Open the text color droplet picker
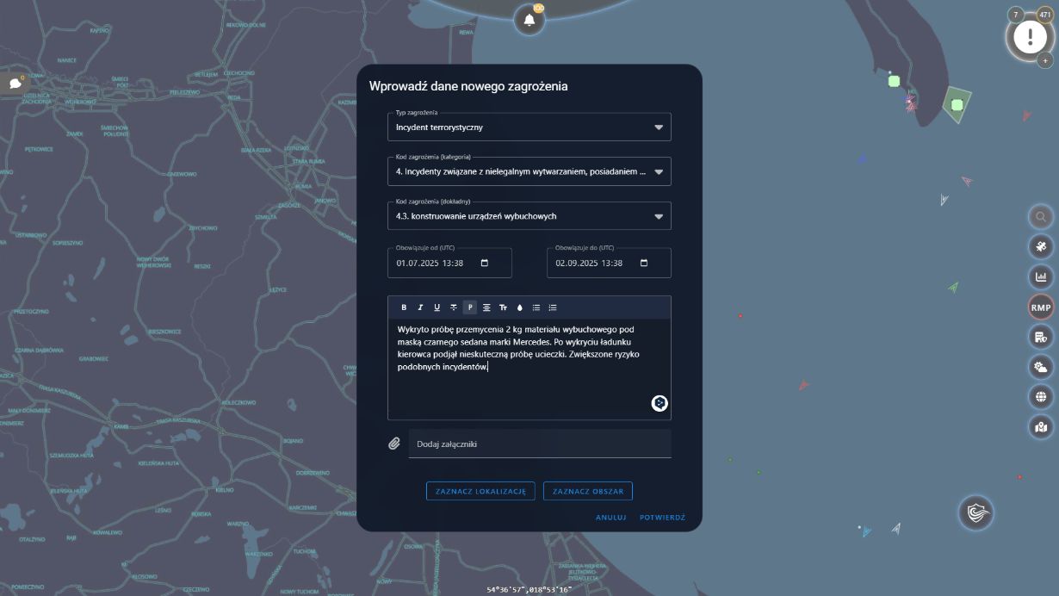 pos(518,307)
